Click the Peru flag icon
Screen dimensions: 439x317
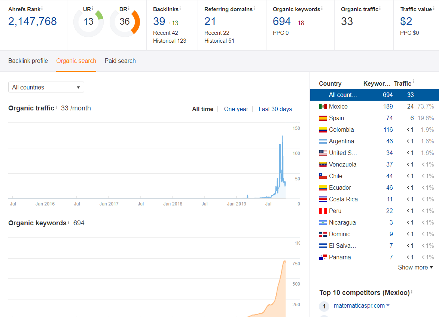click(x=323, y=211)
